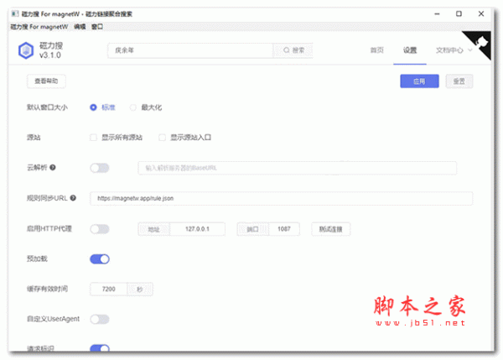Viewport: 503px width, 360px height.
Task: Click the proxy address field 127.0.0.1
Action: 197,229
